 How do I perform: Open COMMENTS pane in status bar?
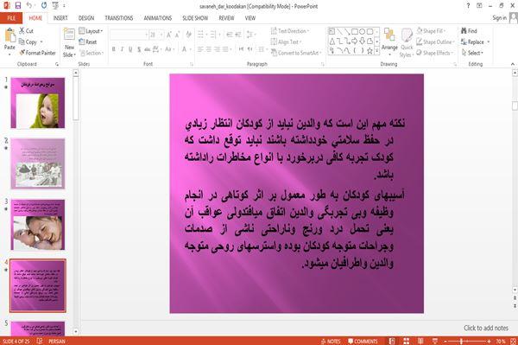pyautogui.click(x=363, y=341)
